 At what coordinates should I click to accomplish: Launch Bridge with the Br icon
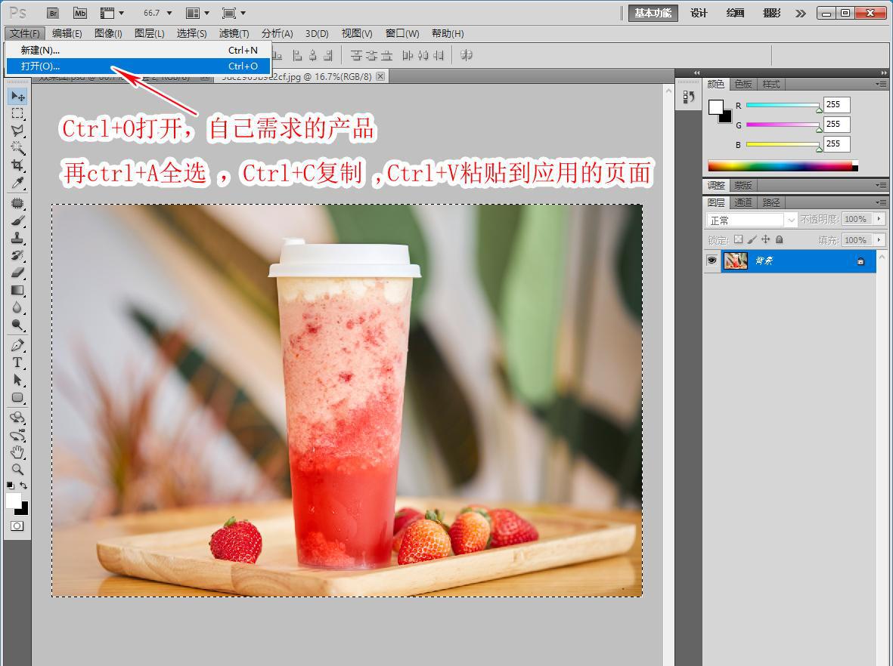pyautogui.click(x=53, y=13)
